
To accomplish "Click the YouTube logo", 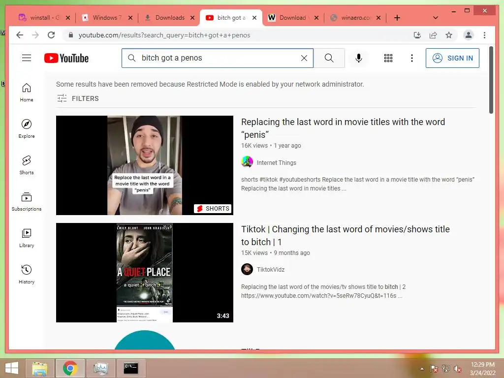I will point(66,58).
